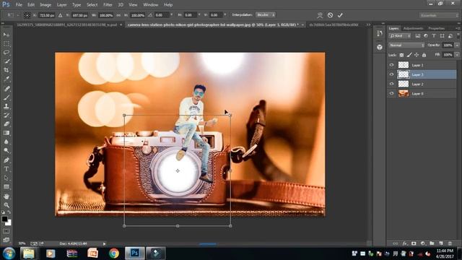Open Chrome from the taskbar
This screenshot has height=260, width=462.
(x=114, y=253)
